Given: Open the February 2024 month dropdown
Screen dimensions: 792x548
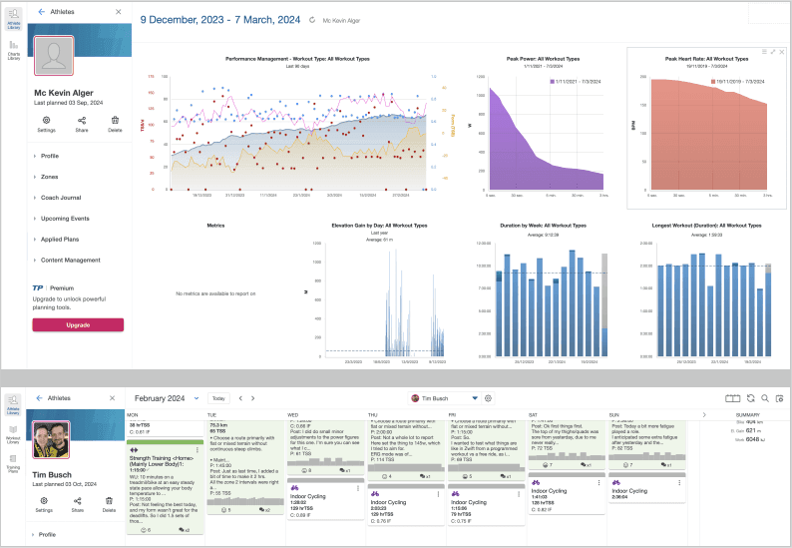Looking at the screenshot, I should coord(197,398).
